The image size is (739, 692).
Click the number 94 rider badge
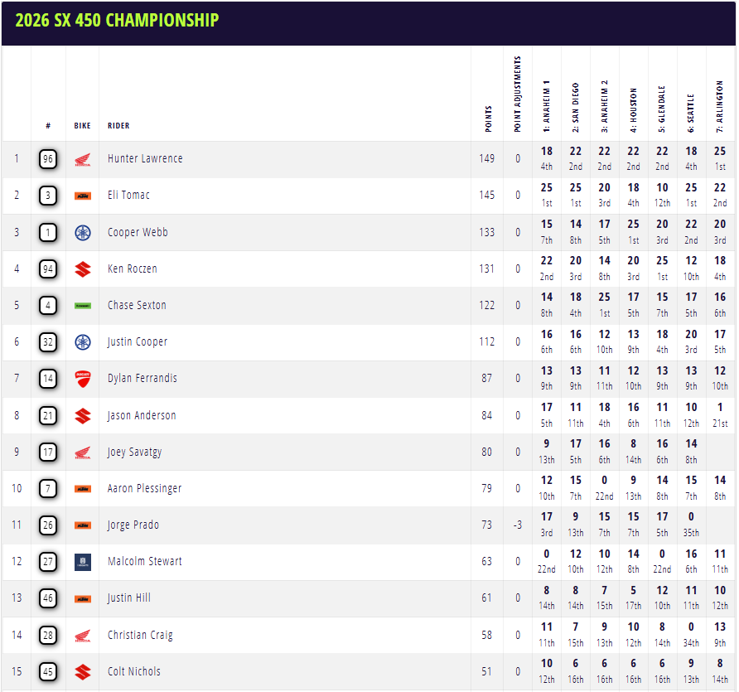pyautogui.click(x=48, y=269)
